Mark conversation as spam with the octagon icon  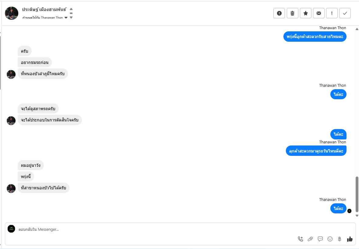point(279,13)
